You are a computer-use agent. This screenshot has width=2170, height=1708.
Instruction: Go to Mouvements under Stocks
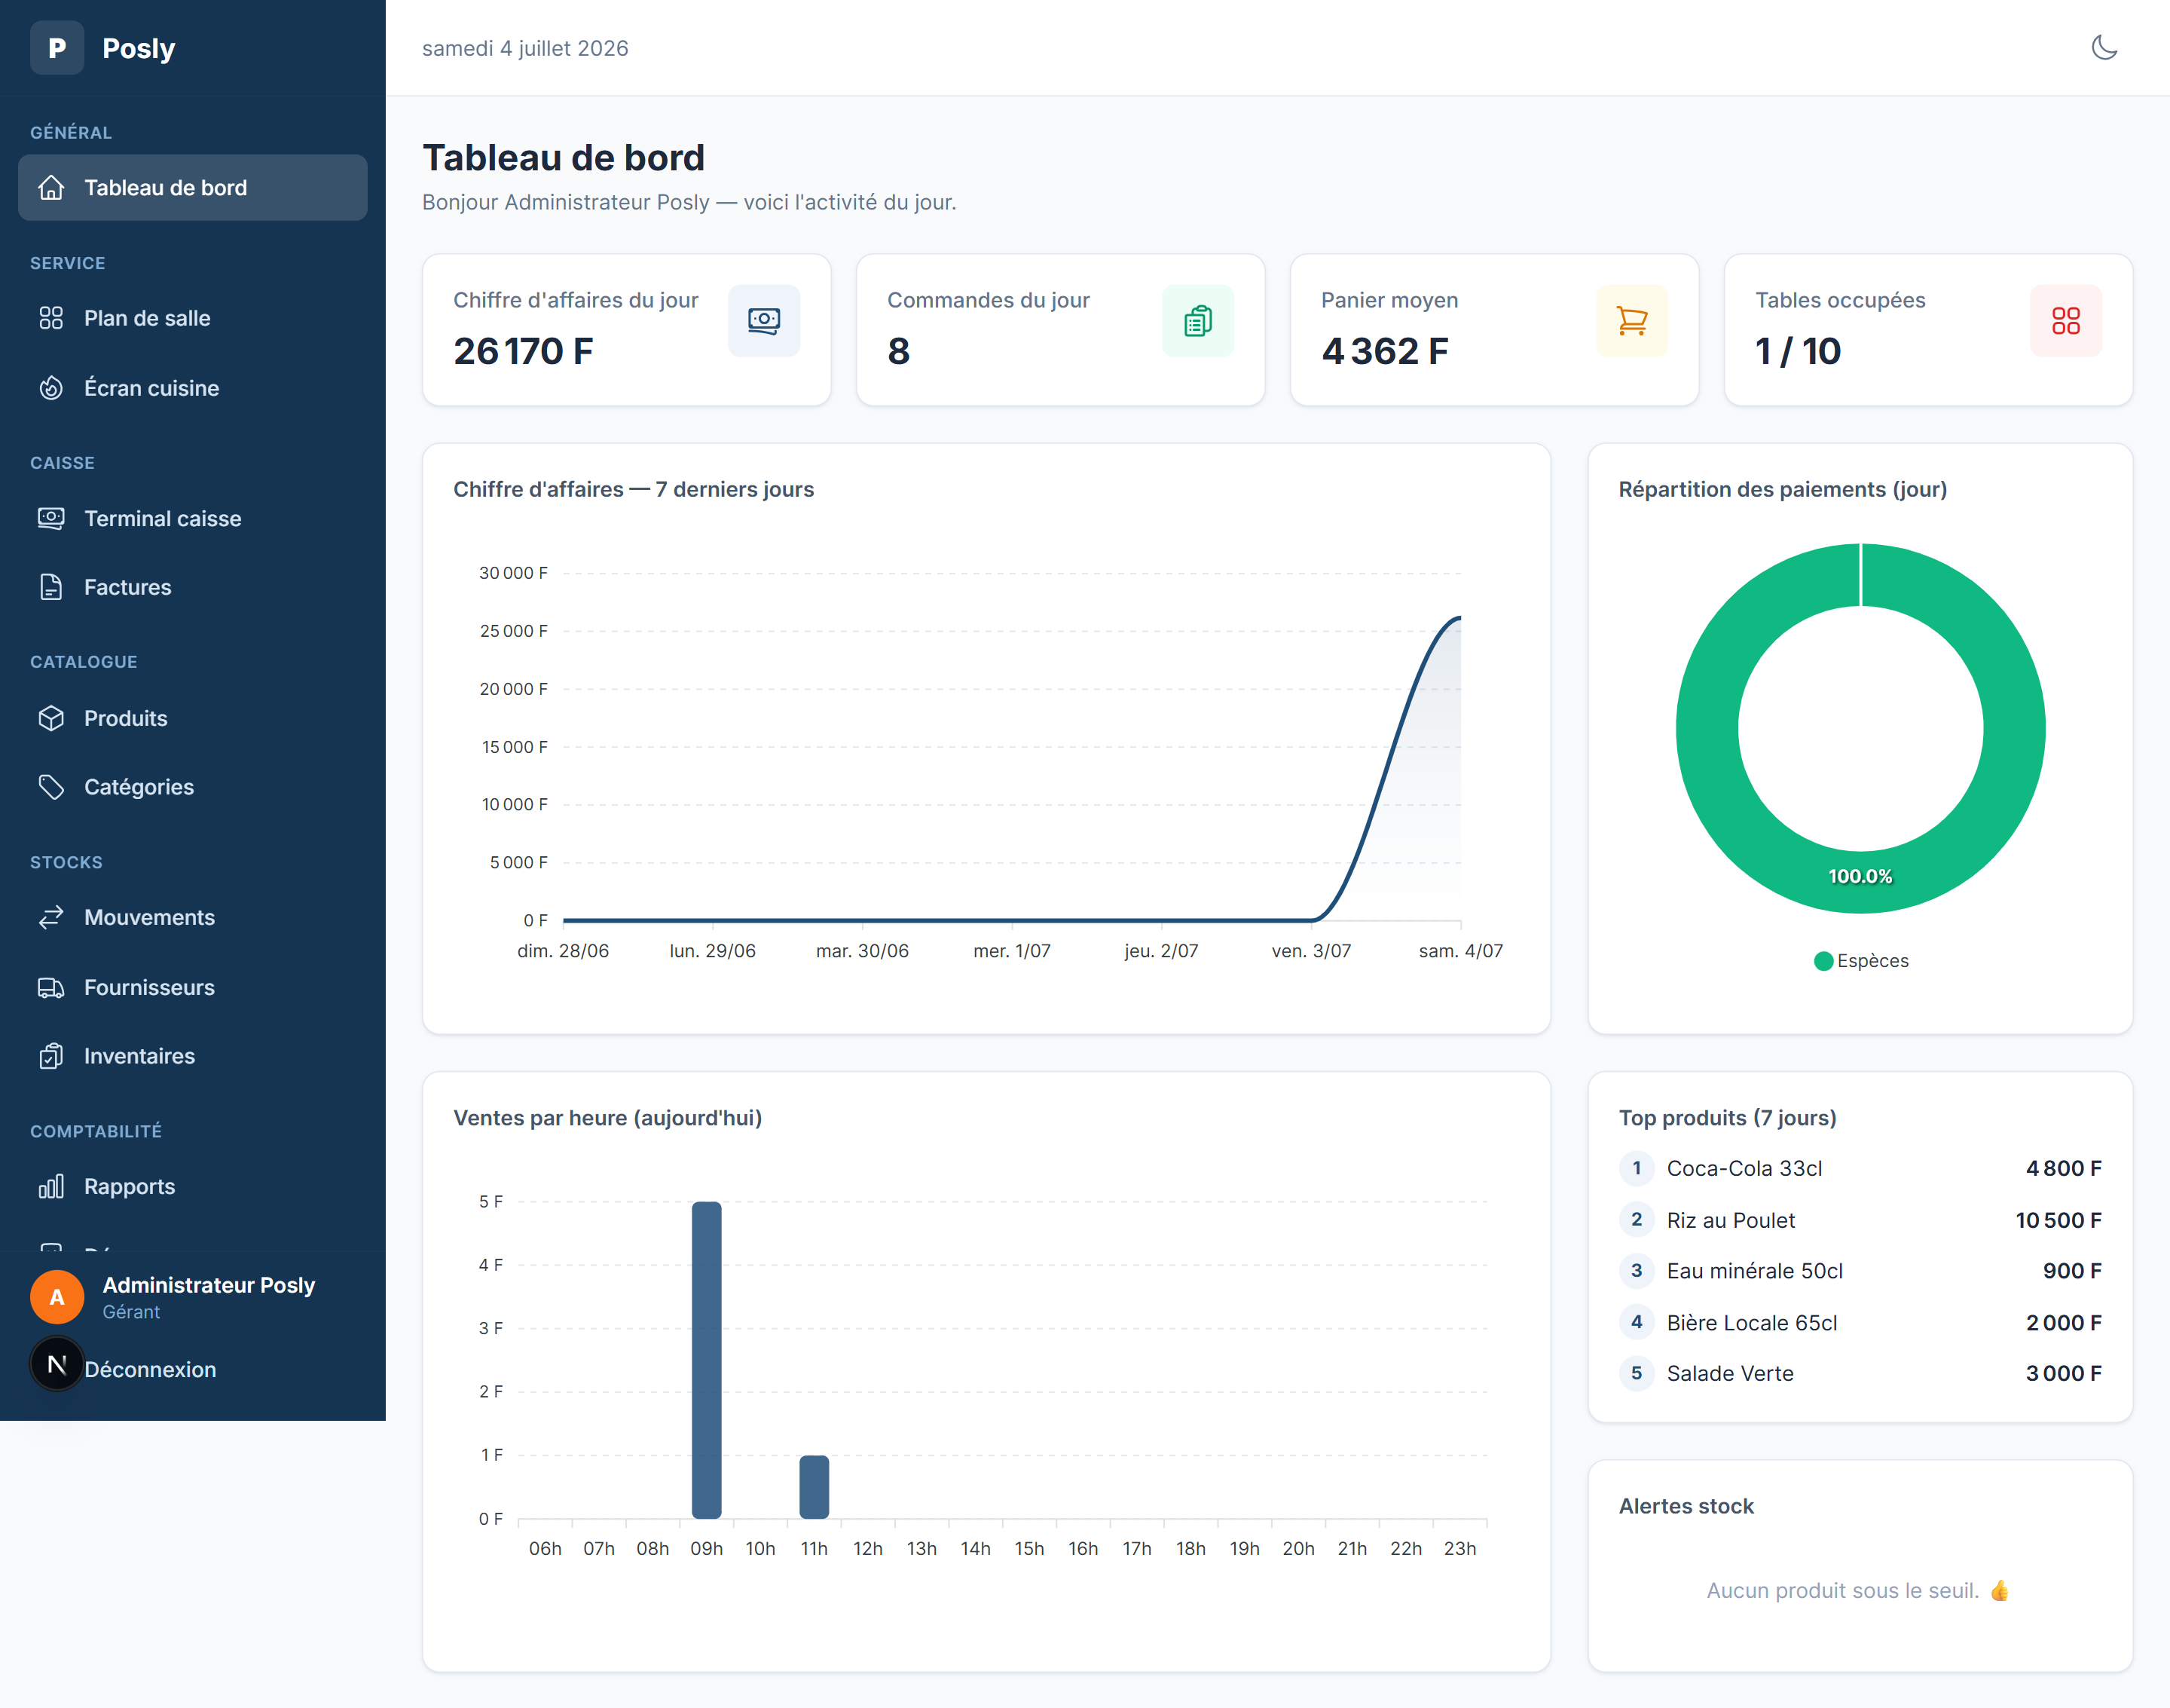pos(192,917)
